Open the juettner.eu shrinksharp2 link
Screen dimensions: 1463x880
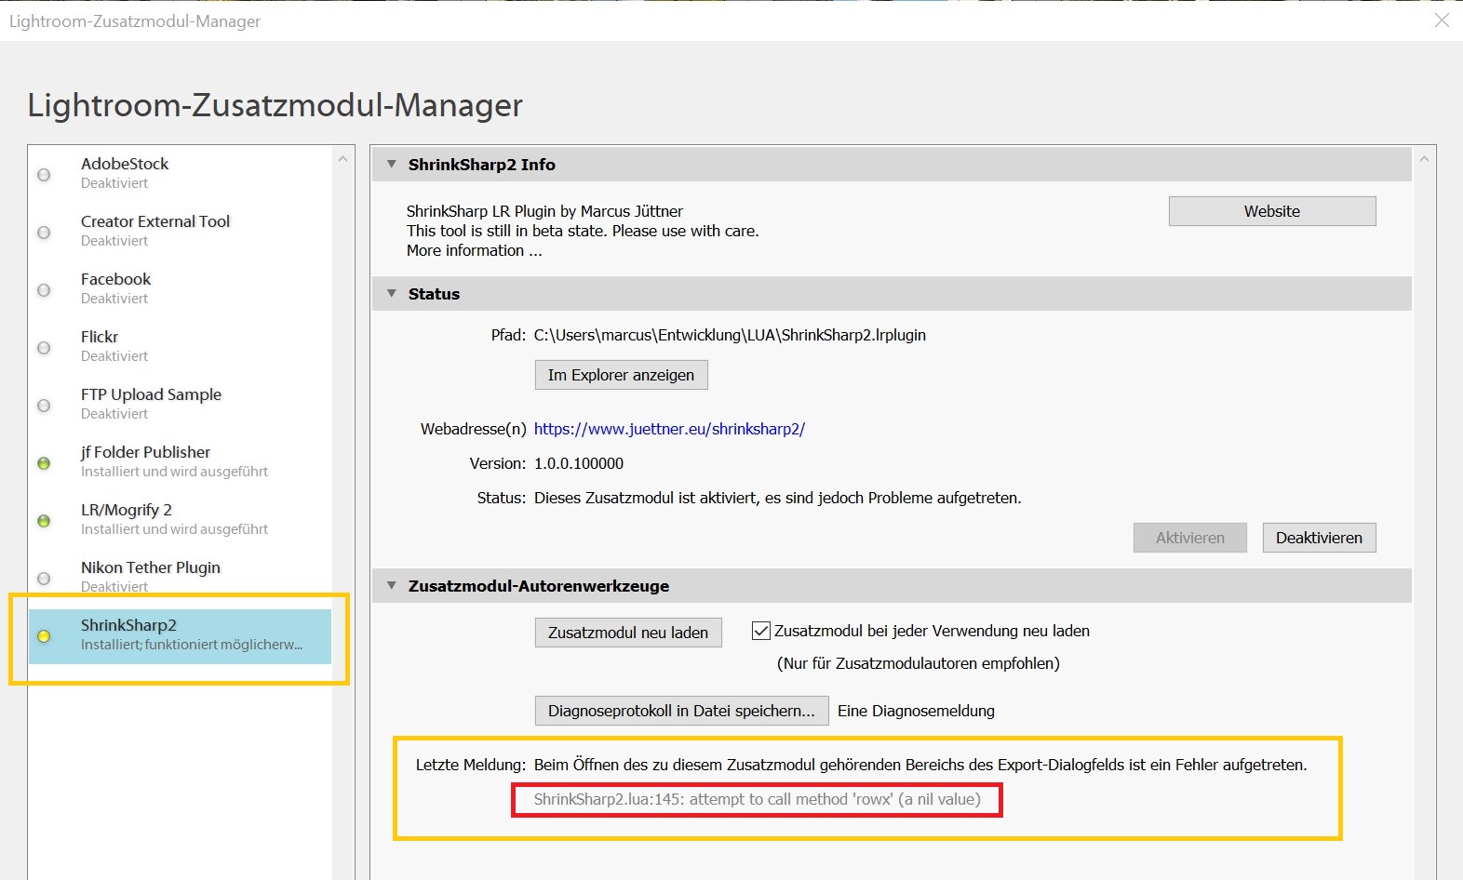pos(669,429)
